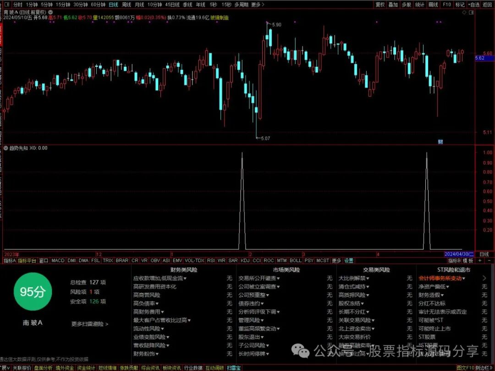The height and width of the screenshot is (371, 495).
Task: Click the 侧边栏 sidebar toggle
Action: point(484,368)
